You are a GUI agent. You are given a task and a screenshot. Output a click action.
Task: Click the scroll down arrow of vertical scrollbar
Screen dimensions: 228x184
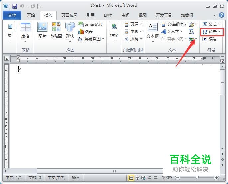pos(222,148)
